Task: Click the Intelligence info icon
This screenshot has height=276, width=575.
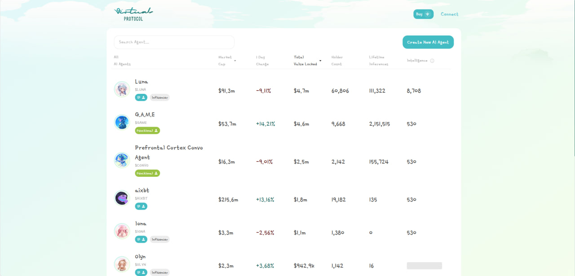Action: click(x=432, y=61)
